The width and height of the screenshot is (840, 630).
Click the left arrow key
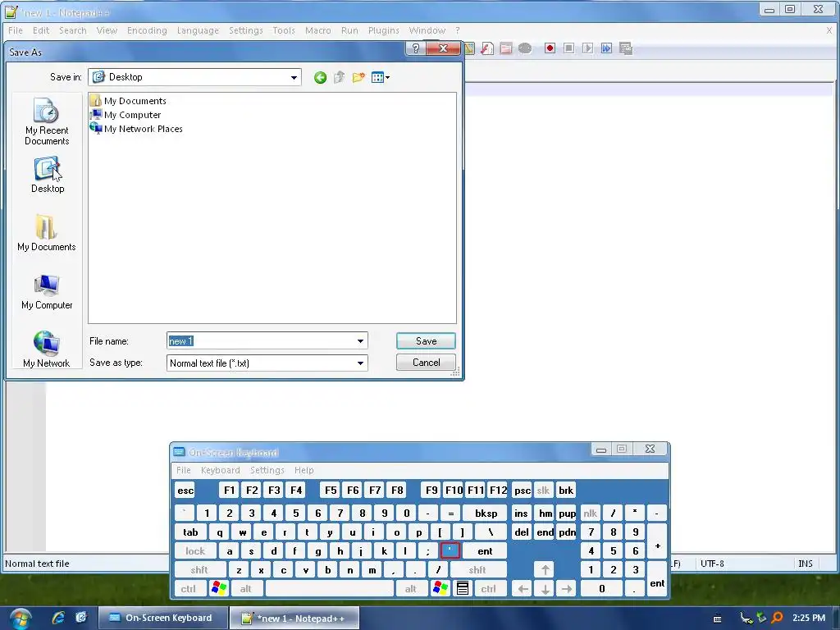point(523,589)
